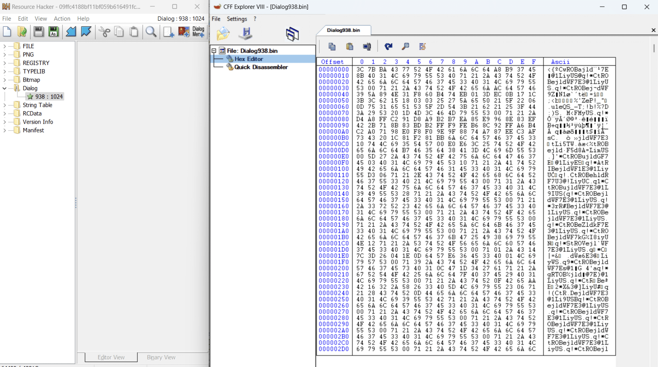The width and height of the screenshot is (658, 367).
Task: Click the vertical scrollbar of the hex view
Action: tap(654, 49)
